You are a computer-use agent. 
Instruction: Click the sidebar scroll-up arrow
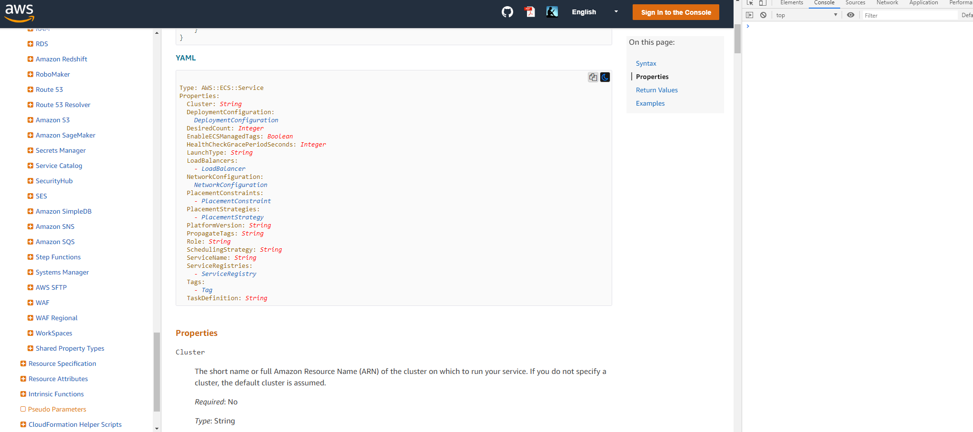coord(157,33)
